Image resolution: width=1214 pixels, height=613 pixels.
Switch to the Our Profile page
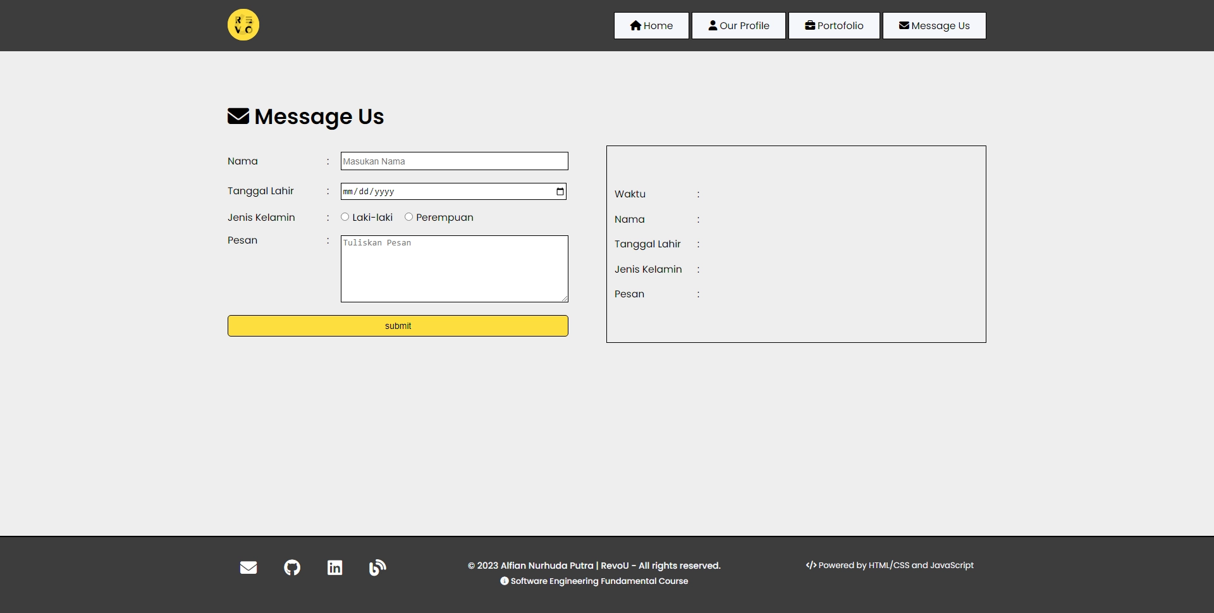tap(739, 25)
